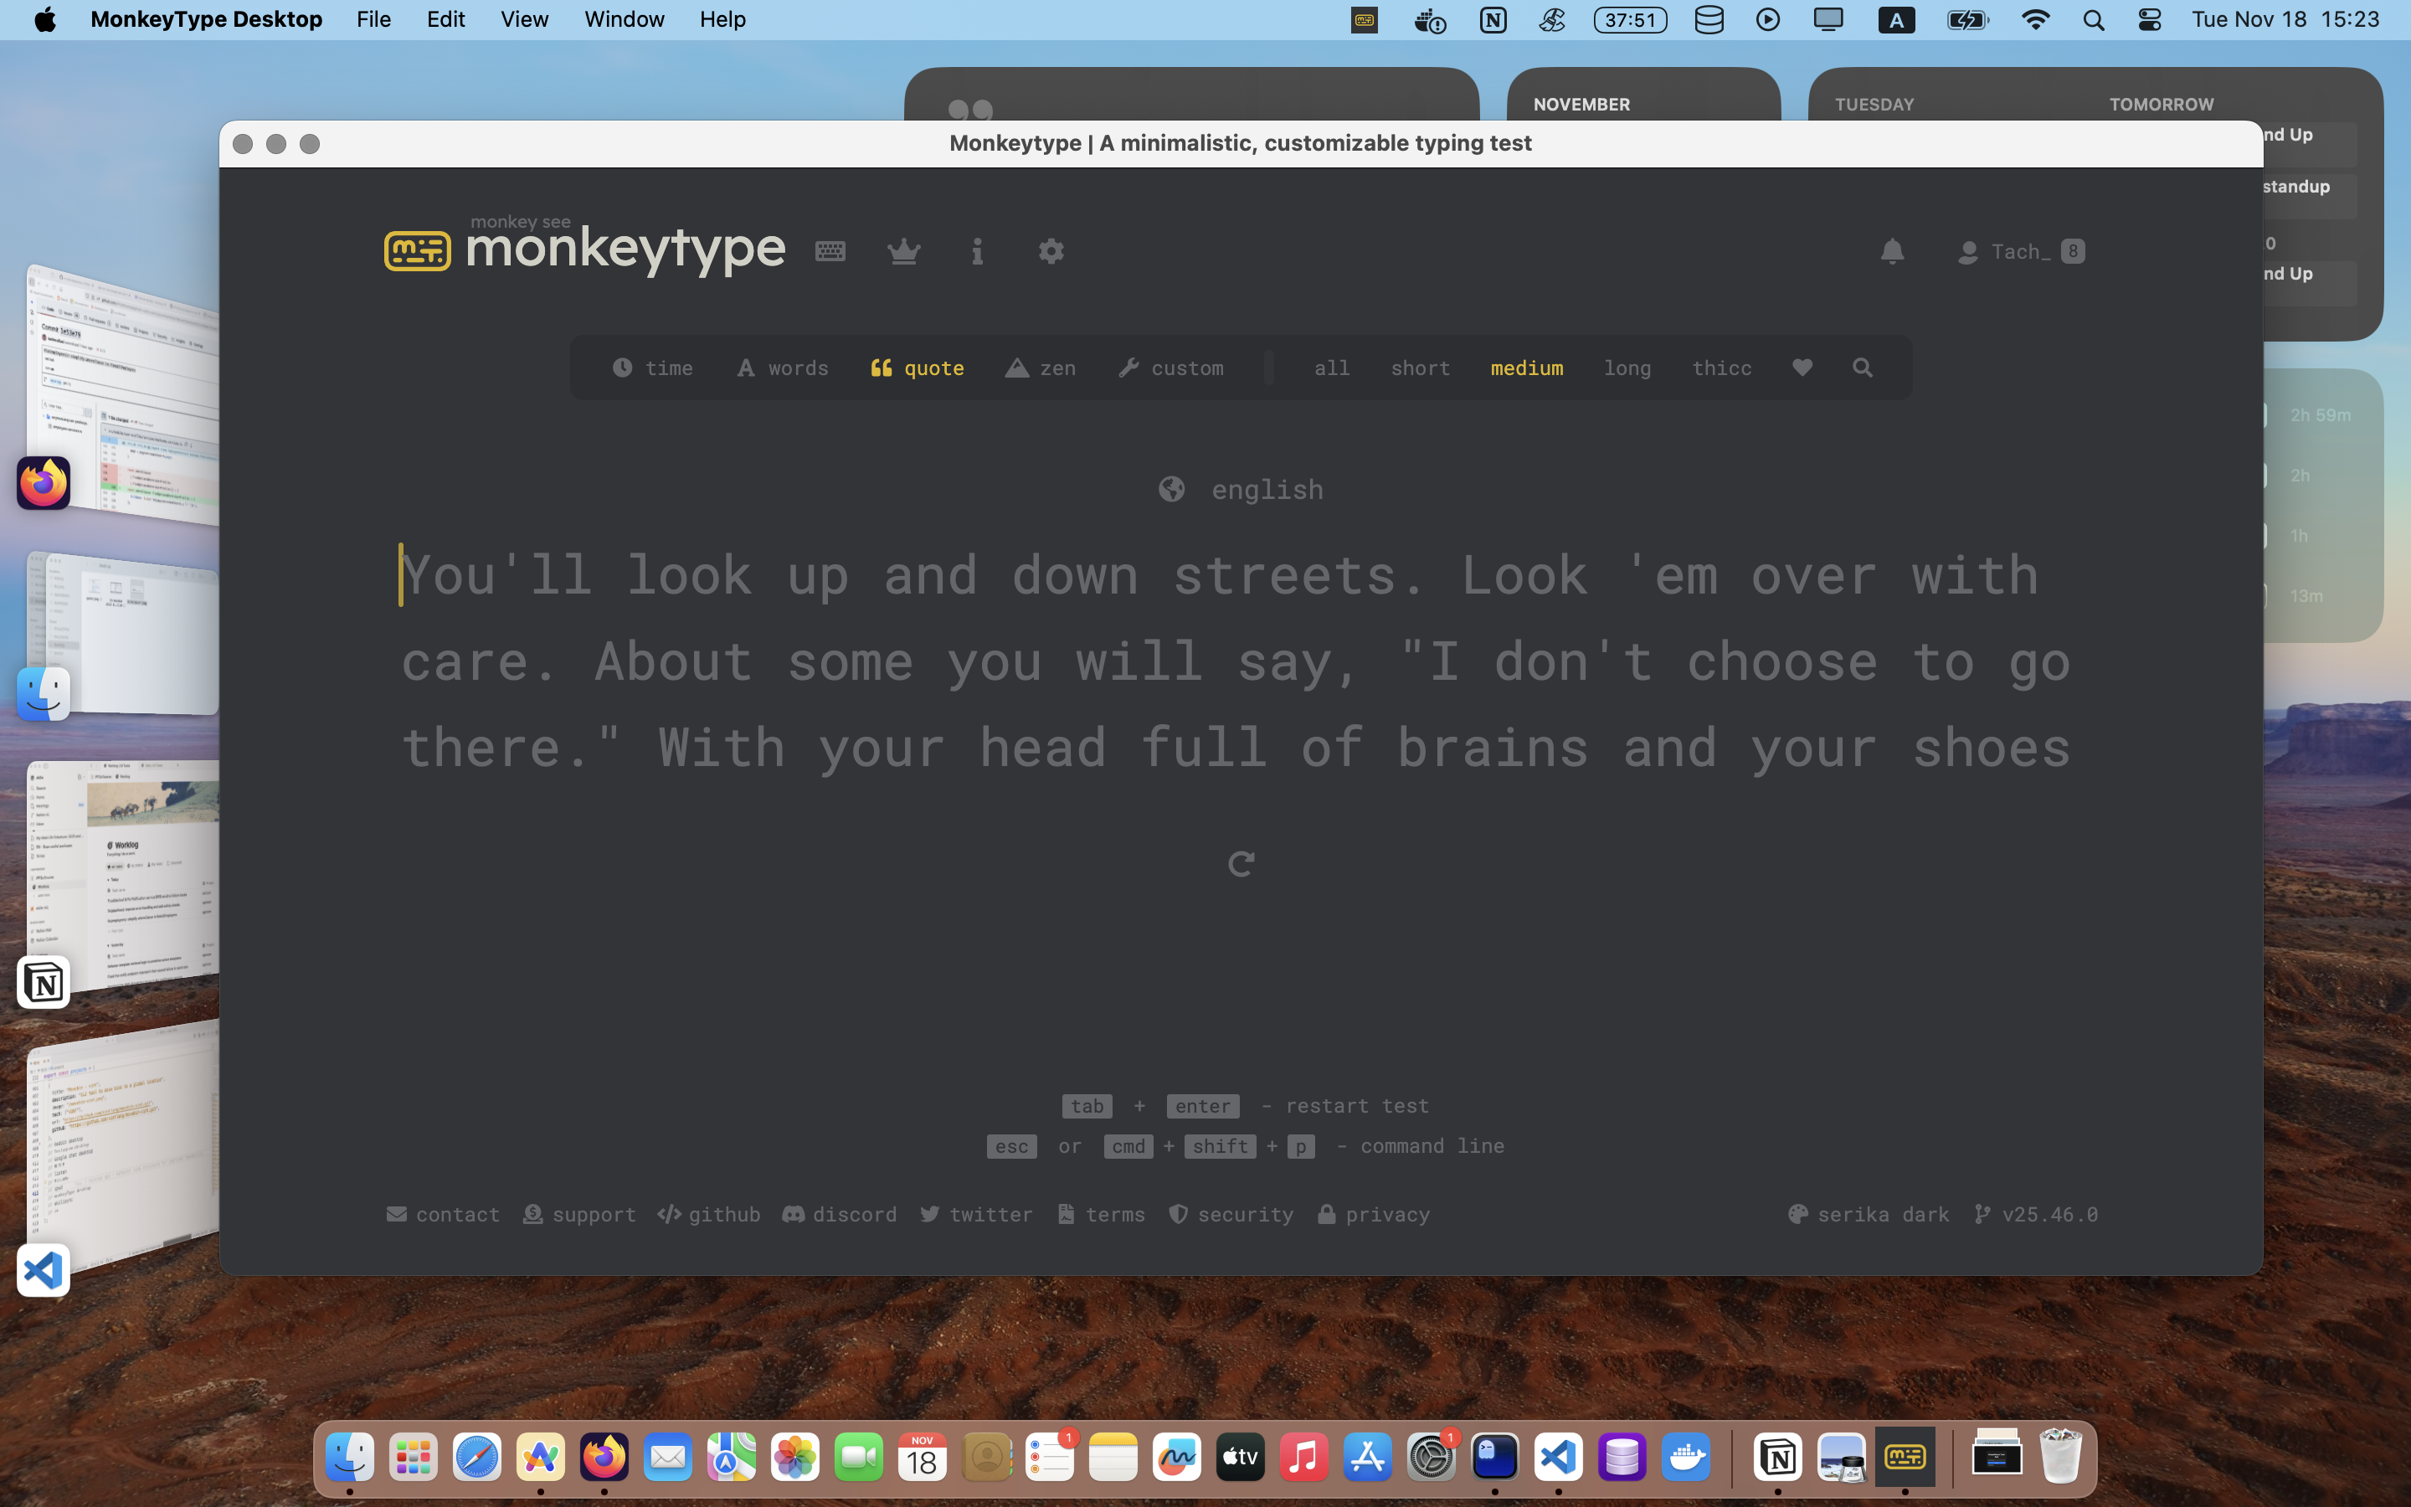Choose the long quote length
The height and width of the screenshot is (1507, 2411).
pos(1627,368)
